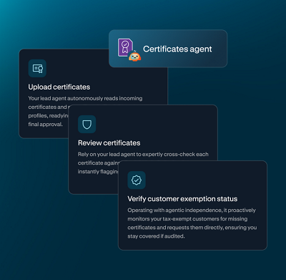
Task: Open Verify customer exemption status heading
Action: (182, 199)
